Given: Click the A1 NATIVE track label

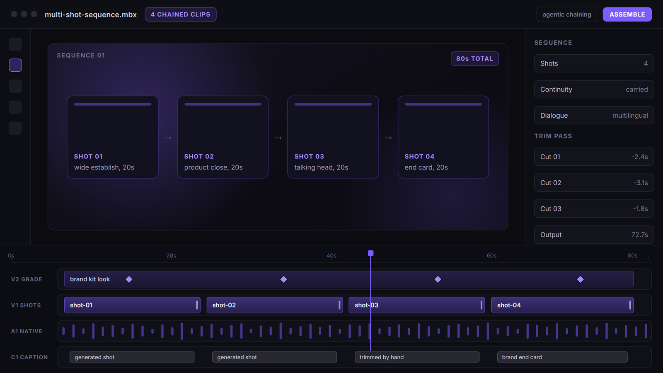Looking at the screenshot, I should (x=27, y=331).
